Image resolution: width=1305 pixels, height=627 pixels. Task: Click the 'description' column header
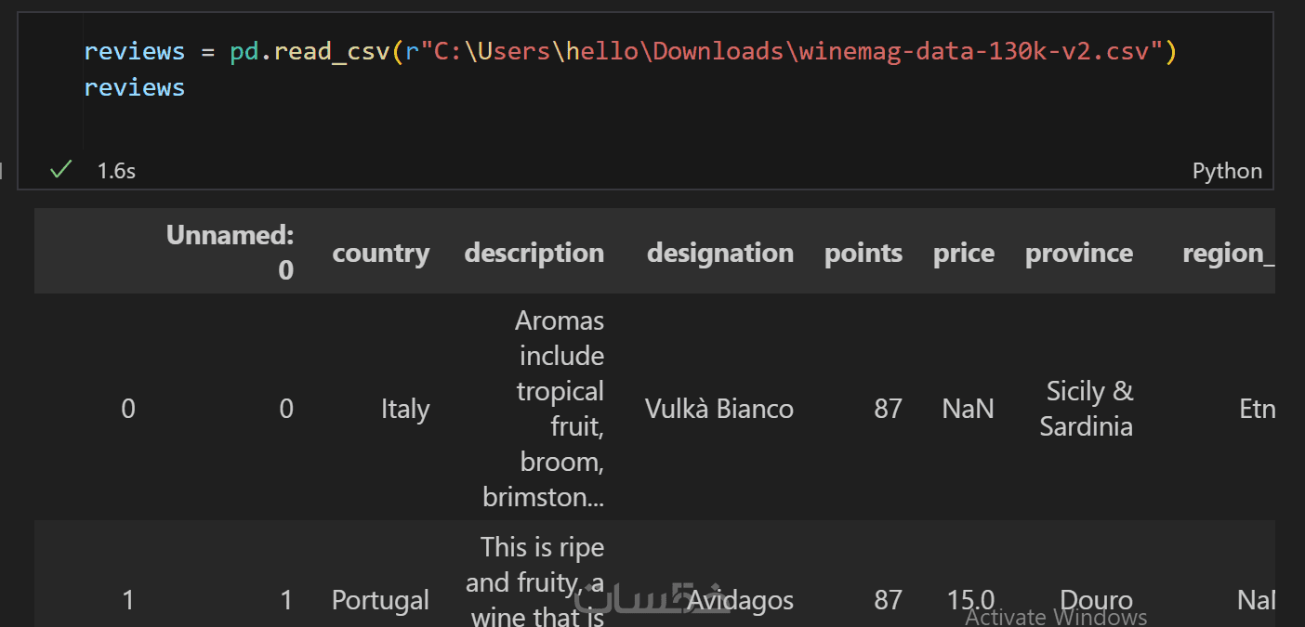point(534,254)
